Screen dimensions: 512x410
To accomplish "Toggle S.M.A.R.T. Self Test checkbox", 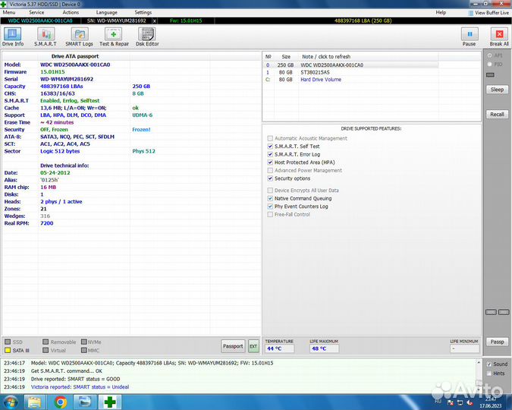I will point(270,146).
